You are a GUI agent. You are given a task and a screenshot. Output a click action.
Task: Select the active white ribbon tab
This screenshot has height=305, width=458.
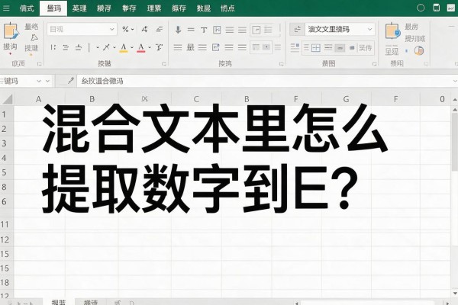(x=53, y=8)
